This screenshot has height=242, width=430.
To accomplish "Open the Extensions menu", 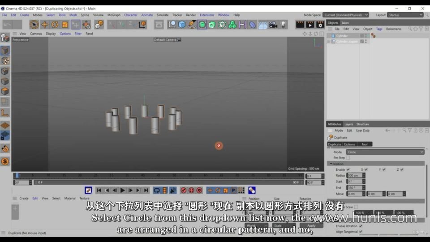I will click(207, 15).
